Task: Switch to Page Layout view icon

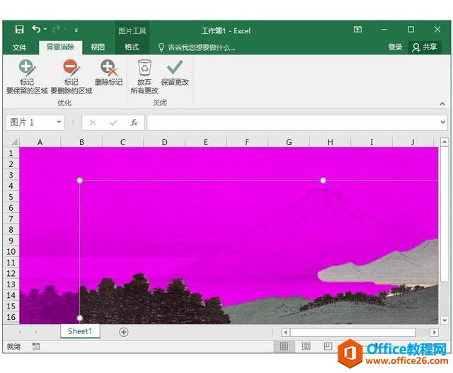Action: tap(306, 346)
